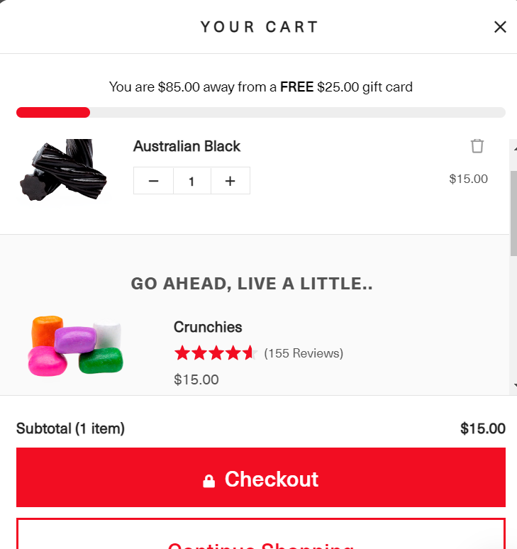Remove Australian Black using the trash icon

click(x=477, y=146)
